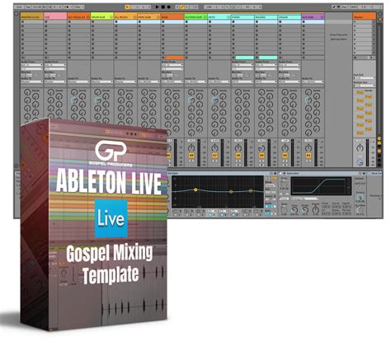Click the Saturator Drive knob
The height and width of the screenshot is (341, 391).
pyautogui.click(x=284, y=184)
